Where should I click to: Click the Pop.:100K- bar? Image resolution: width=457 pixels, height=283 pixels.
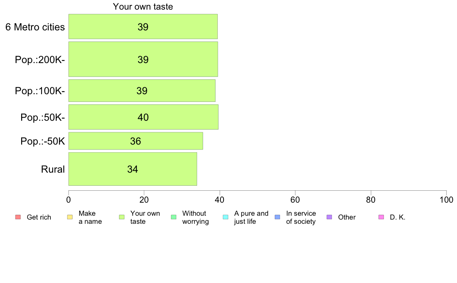pyautogui.click(x=142, y=91)
